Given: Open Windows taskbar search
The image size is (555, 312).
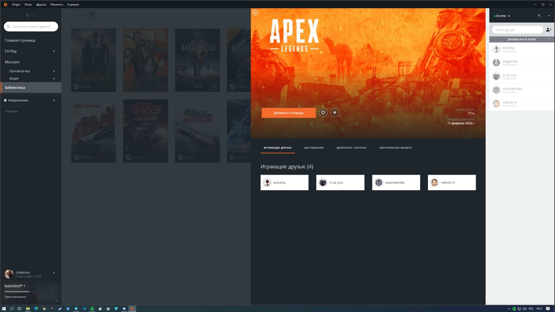Looking at the screenshot, I should click(12, 309).
